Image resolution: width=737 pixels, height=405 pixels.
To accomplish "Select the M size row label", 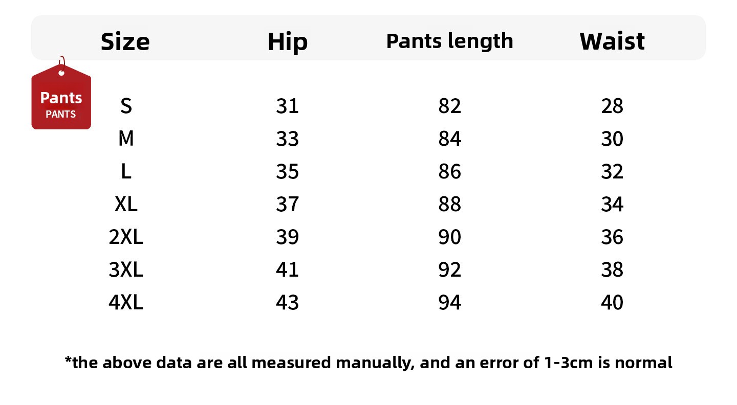I will 126,139.
